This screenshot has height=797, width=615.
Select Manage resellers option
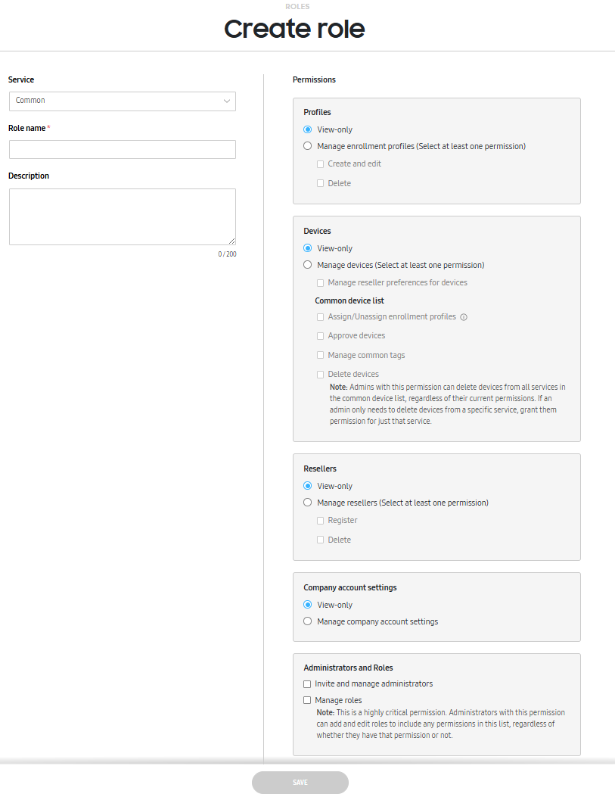point(307,502)
